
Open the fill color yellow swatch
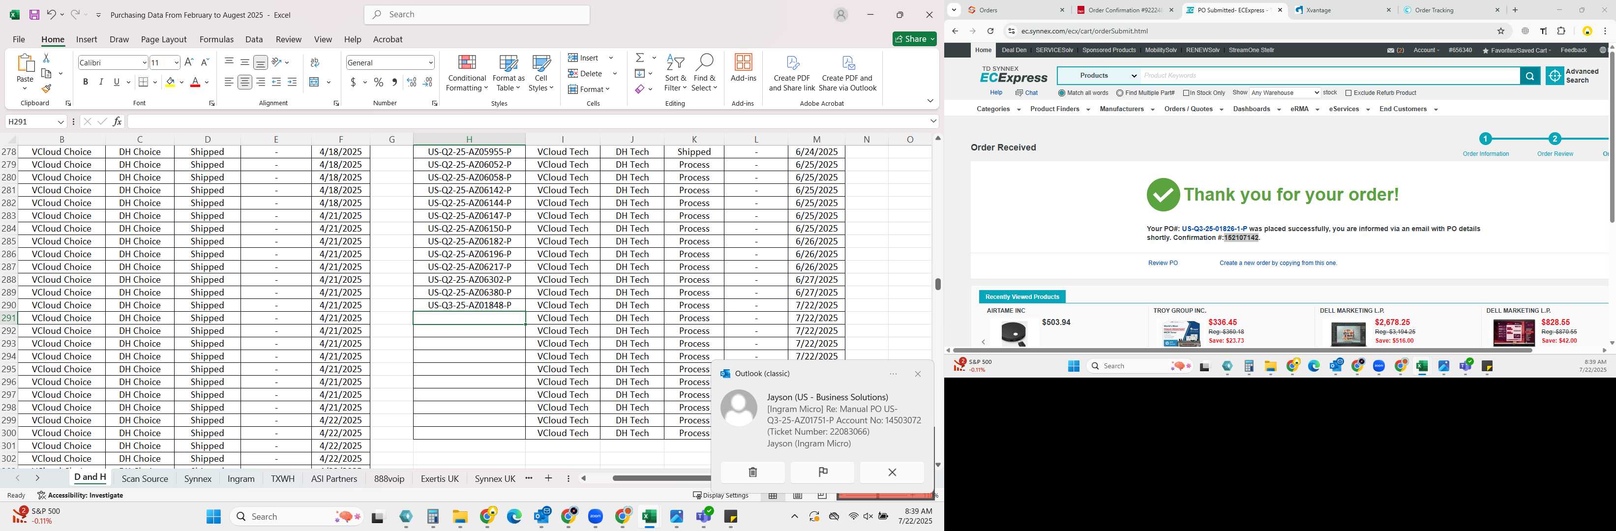pos(170,82)
